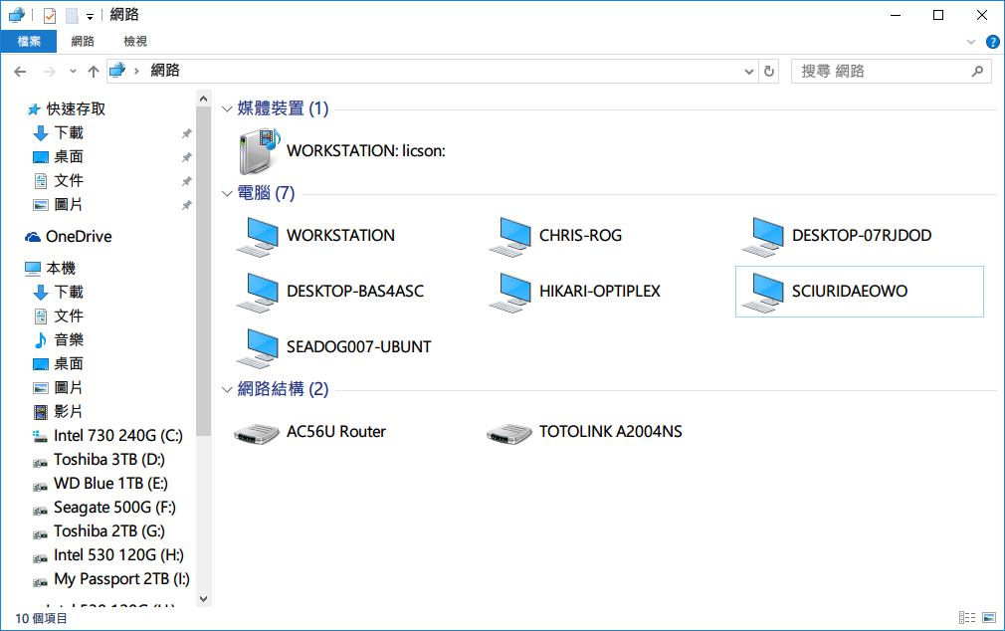This screenshot has height=631, width=1005.
Task: Click the 網路 breadcrumb in address bar
Action: [165, 71]
